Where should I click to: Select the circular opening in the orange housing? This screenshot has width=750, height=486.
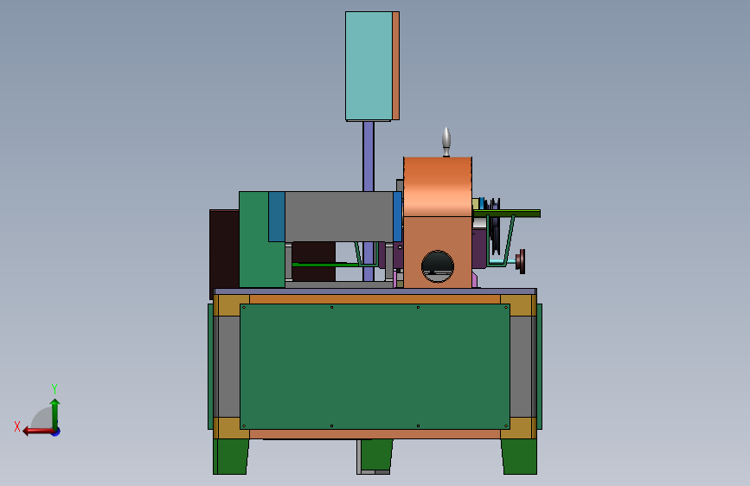[x=437, y=266]
